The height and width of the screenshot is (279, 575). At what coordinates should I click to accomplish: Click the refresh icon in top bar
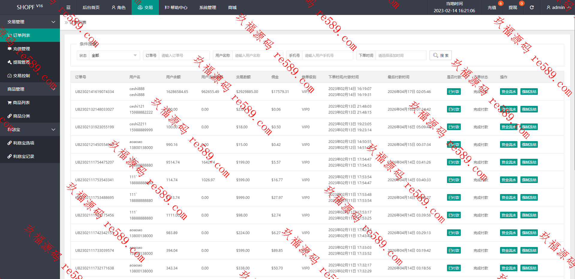(x=532, y=7)
